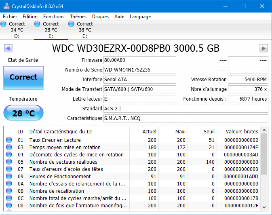
Task: Click the 5400 RPM rotation speed field
Action: tap(248, 80)
